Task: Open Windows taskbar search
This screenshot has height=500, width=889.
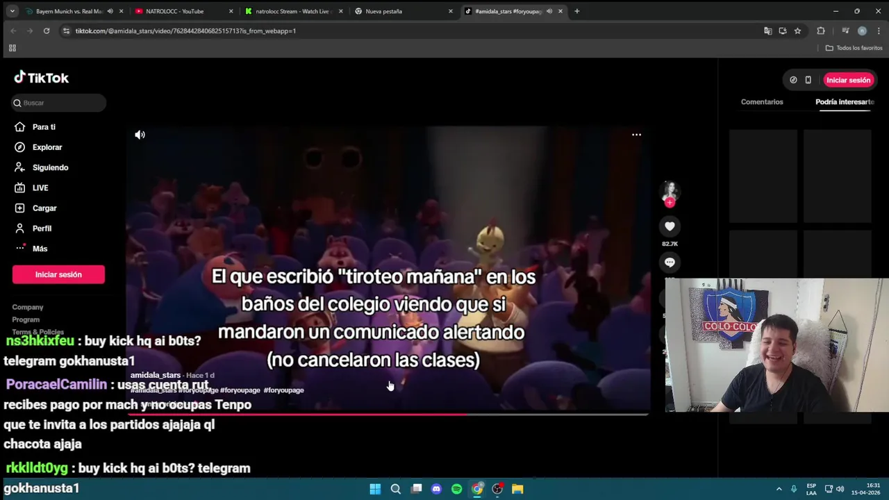Action: coord(395,489)
